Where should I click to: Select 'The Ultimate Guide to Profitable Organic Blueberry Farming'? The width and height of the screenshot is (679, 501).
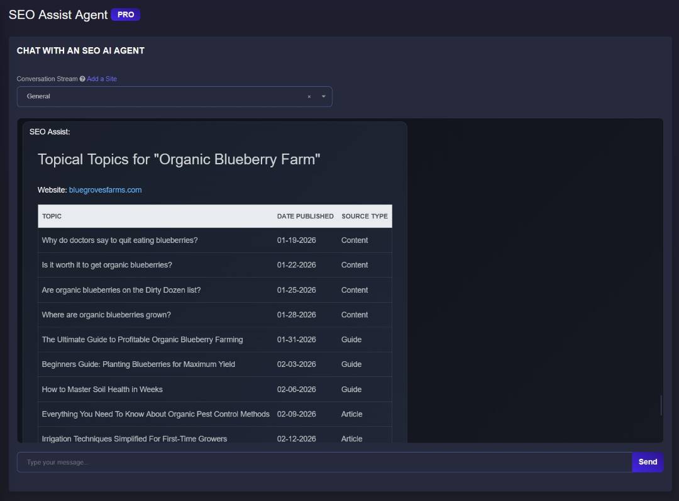[143, 339]
